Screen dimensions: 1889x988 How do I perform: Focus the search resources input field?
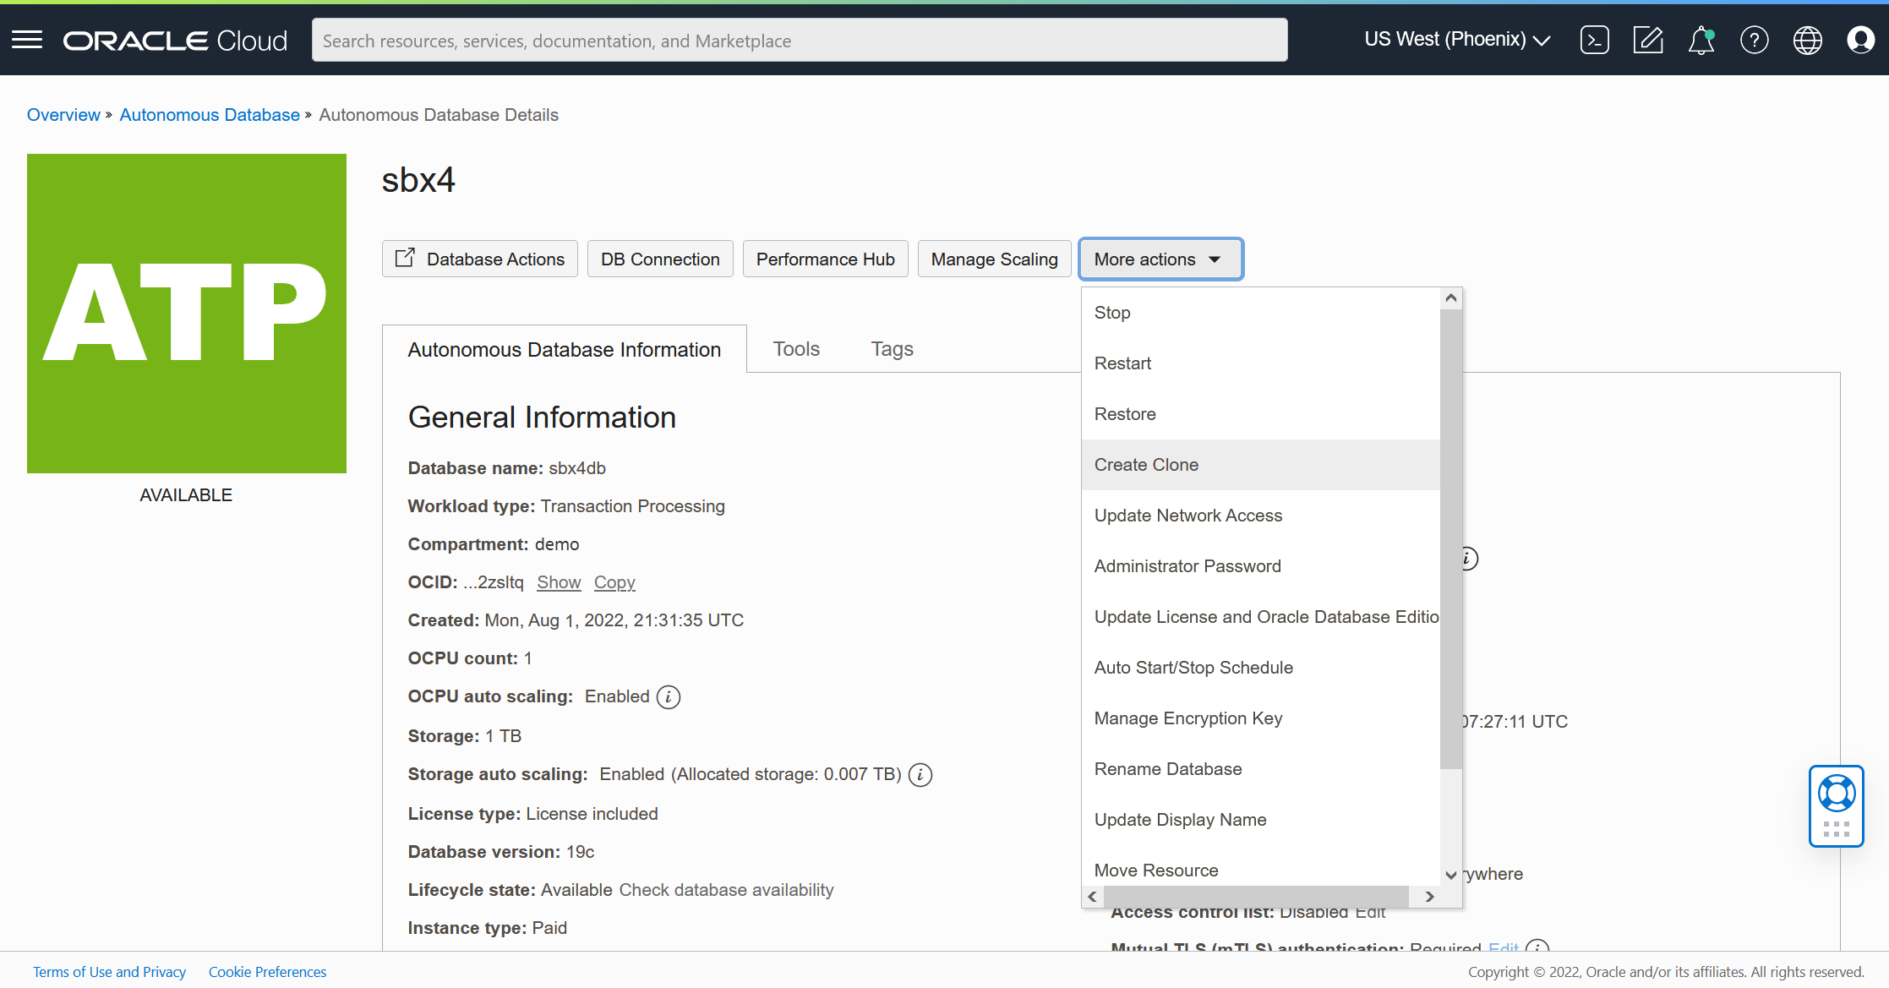pos(799,41)
